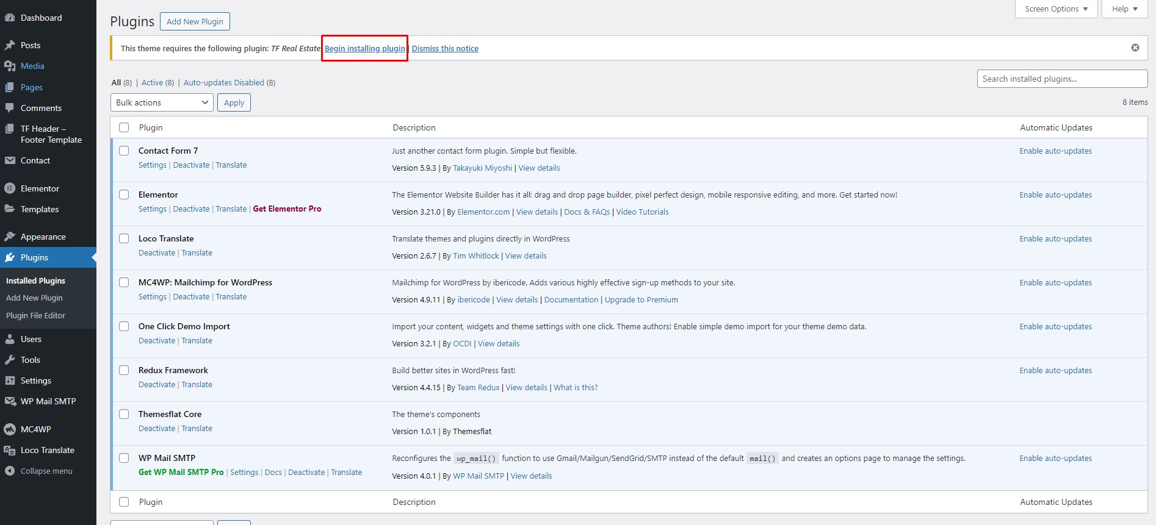Click the TF Header Footer Template icon
Screen dimensions: 1156x525
pos(10,129)
